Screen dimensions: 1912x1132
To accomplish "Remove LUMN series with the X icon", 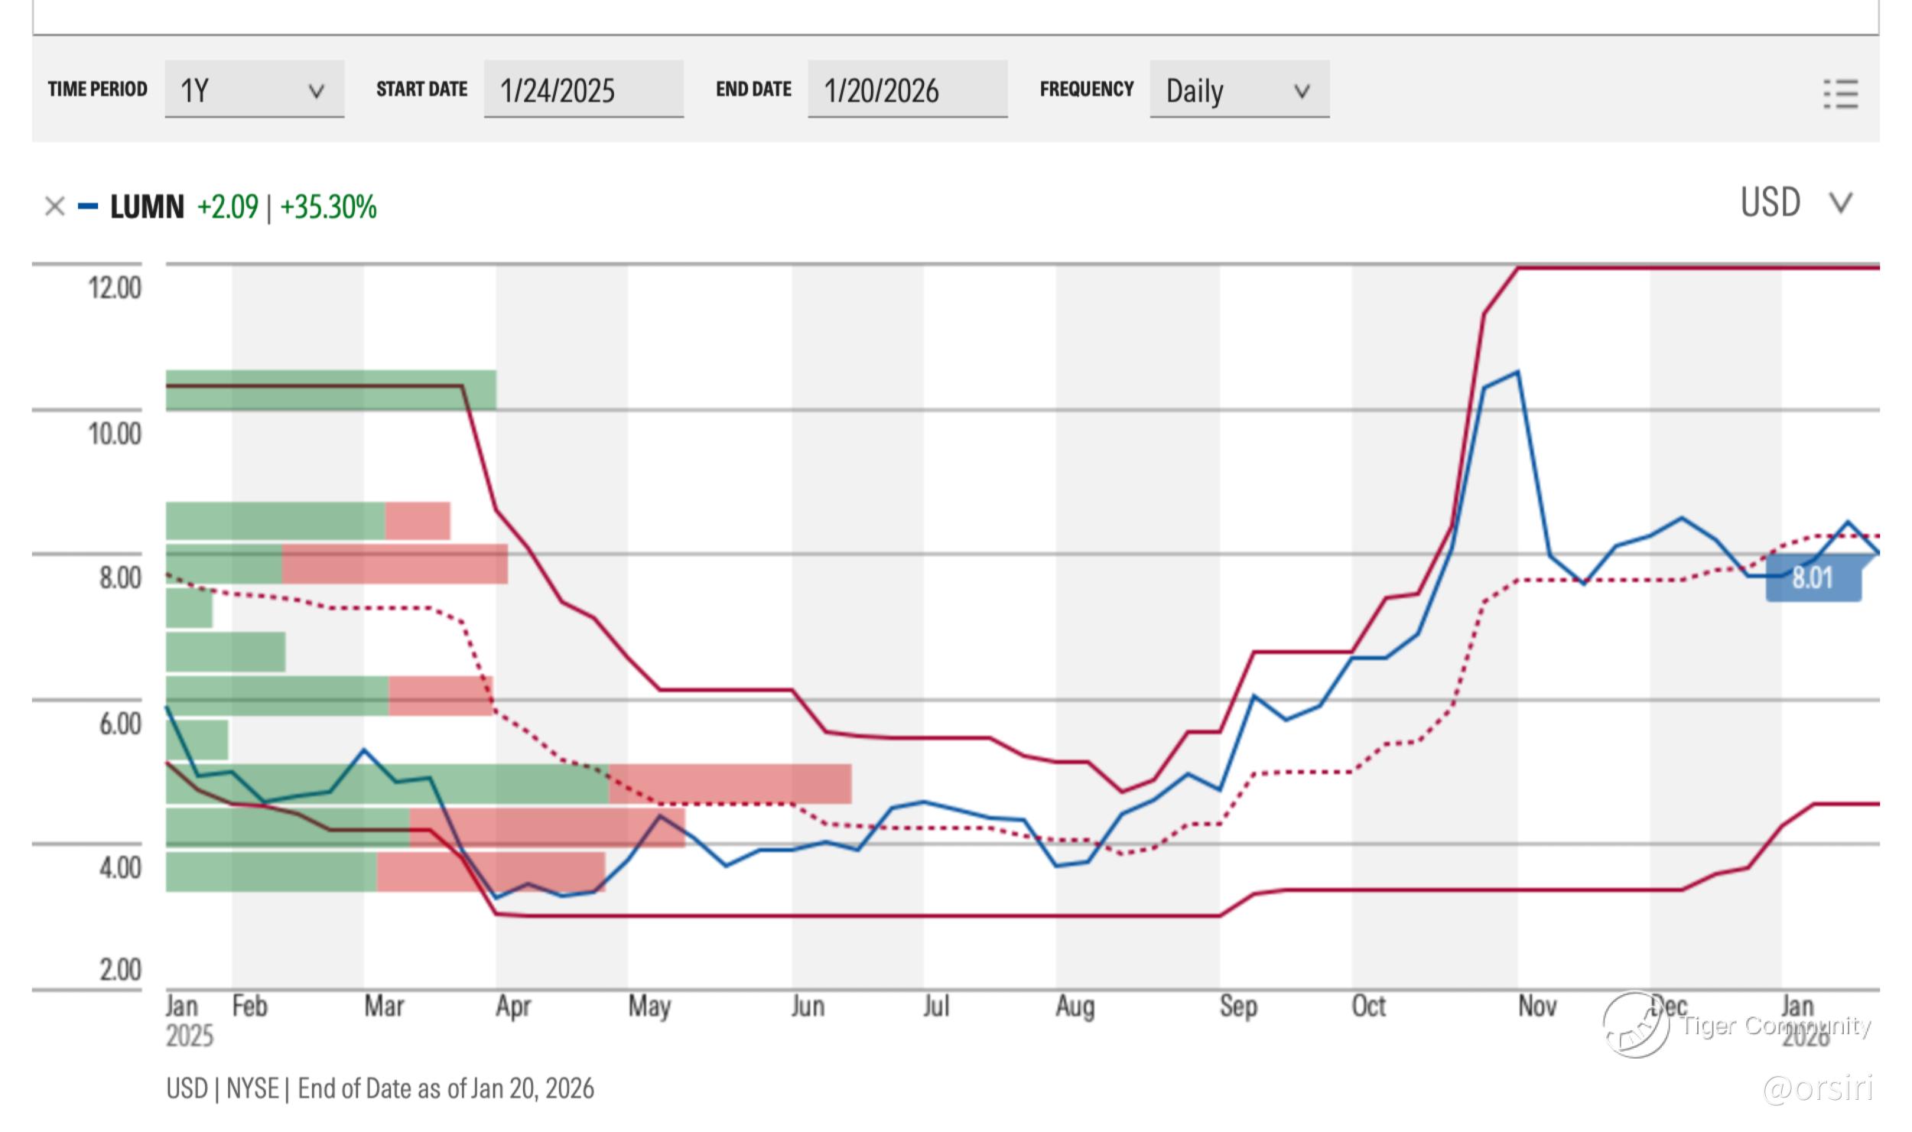I will click(x=54, y=207).
